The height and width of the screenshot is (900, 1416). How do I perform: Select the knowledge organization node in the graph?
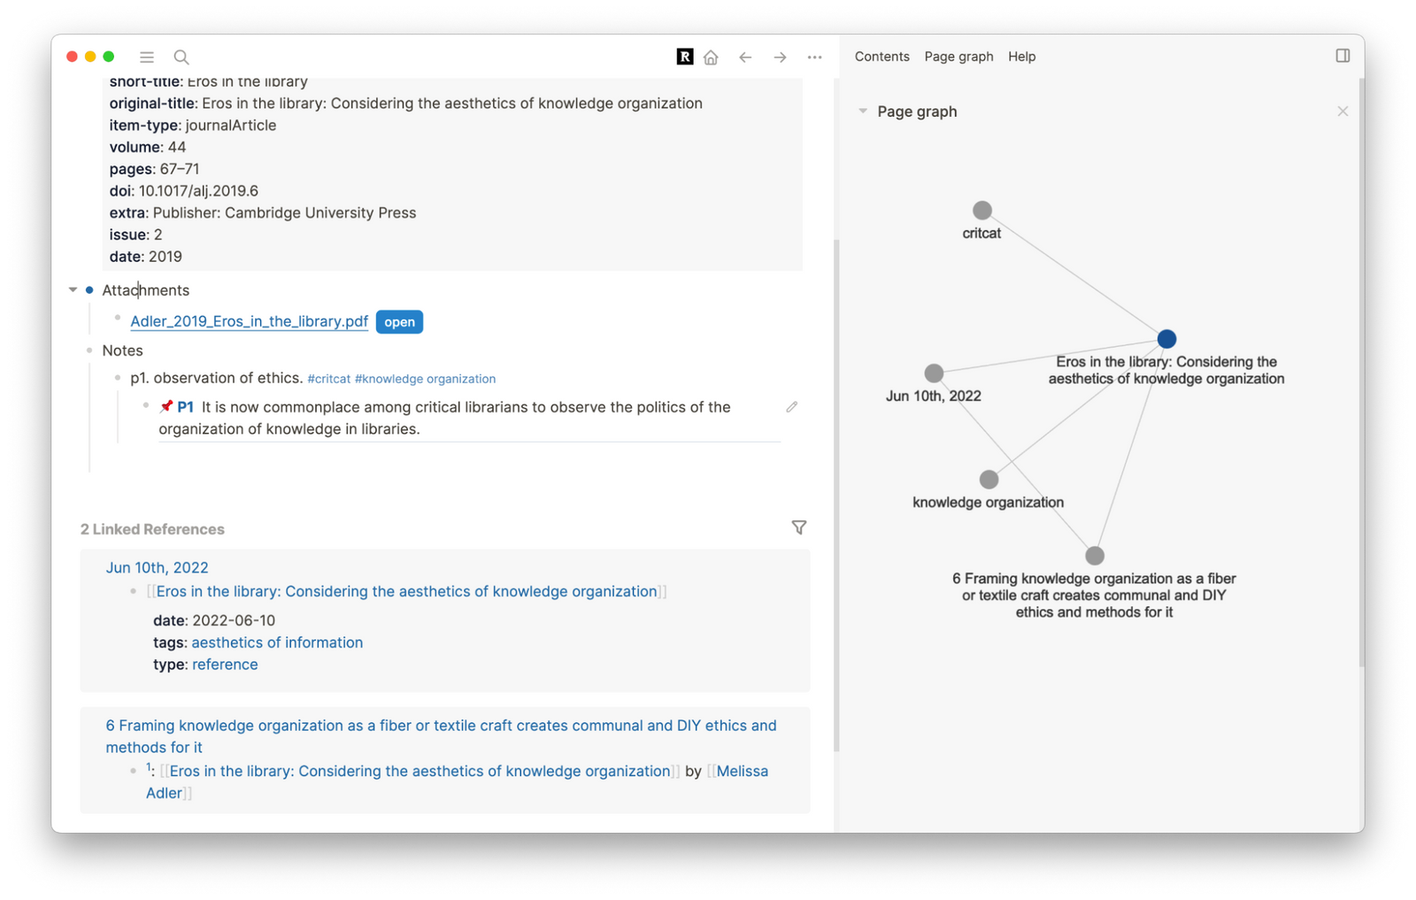pyautogui.click(x=988, y=478)
